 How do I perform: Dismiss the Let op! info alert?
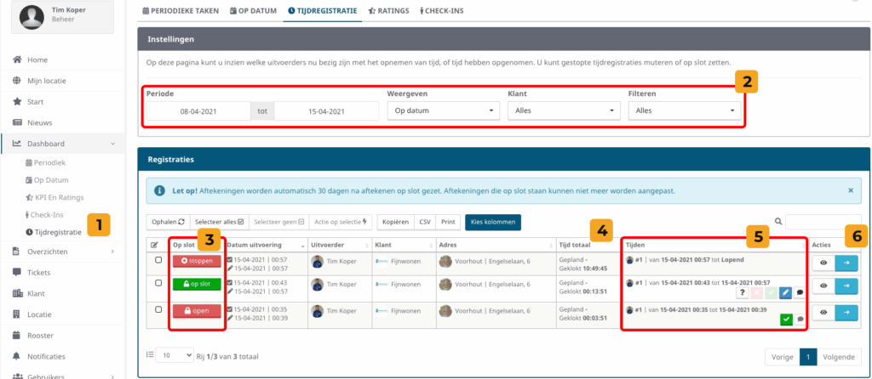coord(850,190)
